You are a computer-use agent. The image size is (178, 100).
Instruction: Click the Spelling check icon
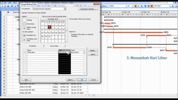(18, 6)
